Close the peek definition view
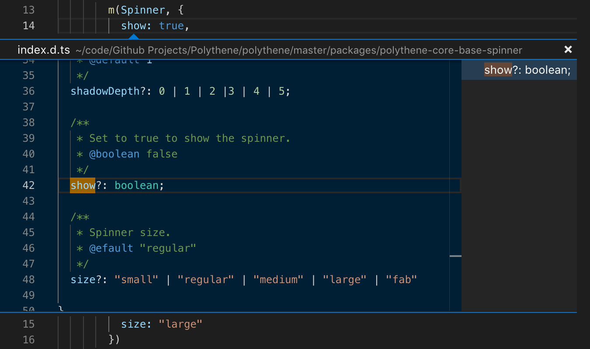Screen dimensions: 590x349 (568, 49)
